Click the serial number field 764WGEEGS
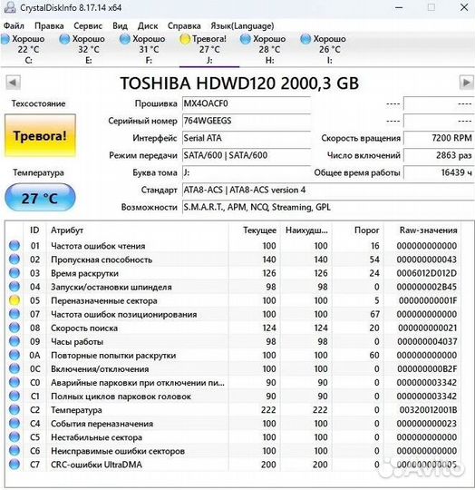Image resolution: width=475 pixels, height=490 pixels. (247, 121)
